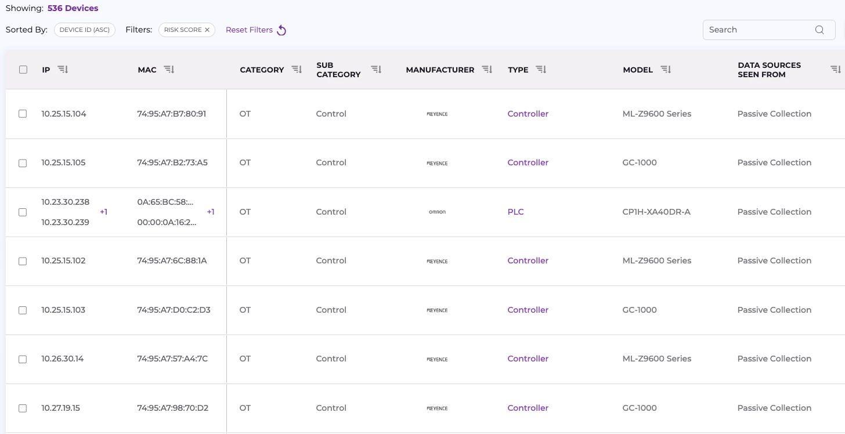
Task: Toggle the select-all checkbox in header
Action: tap(23, 70)
